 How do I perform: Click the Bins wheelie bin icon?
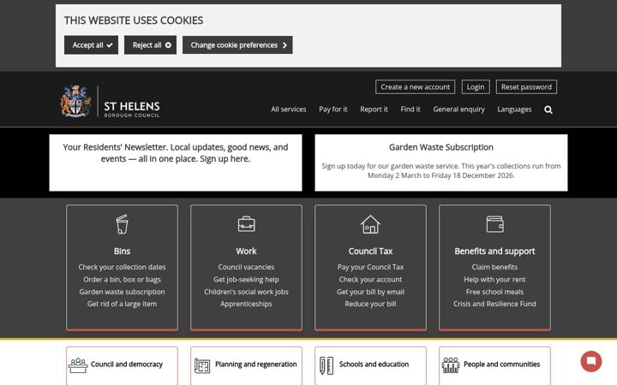pos(122,224)
